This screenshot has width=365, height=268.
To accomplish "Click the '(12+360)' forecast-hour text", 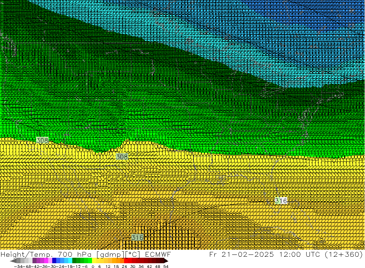I will pyautogui.click(x=344, y=254).
